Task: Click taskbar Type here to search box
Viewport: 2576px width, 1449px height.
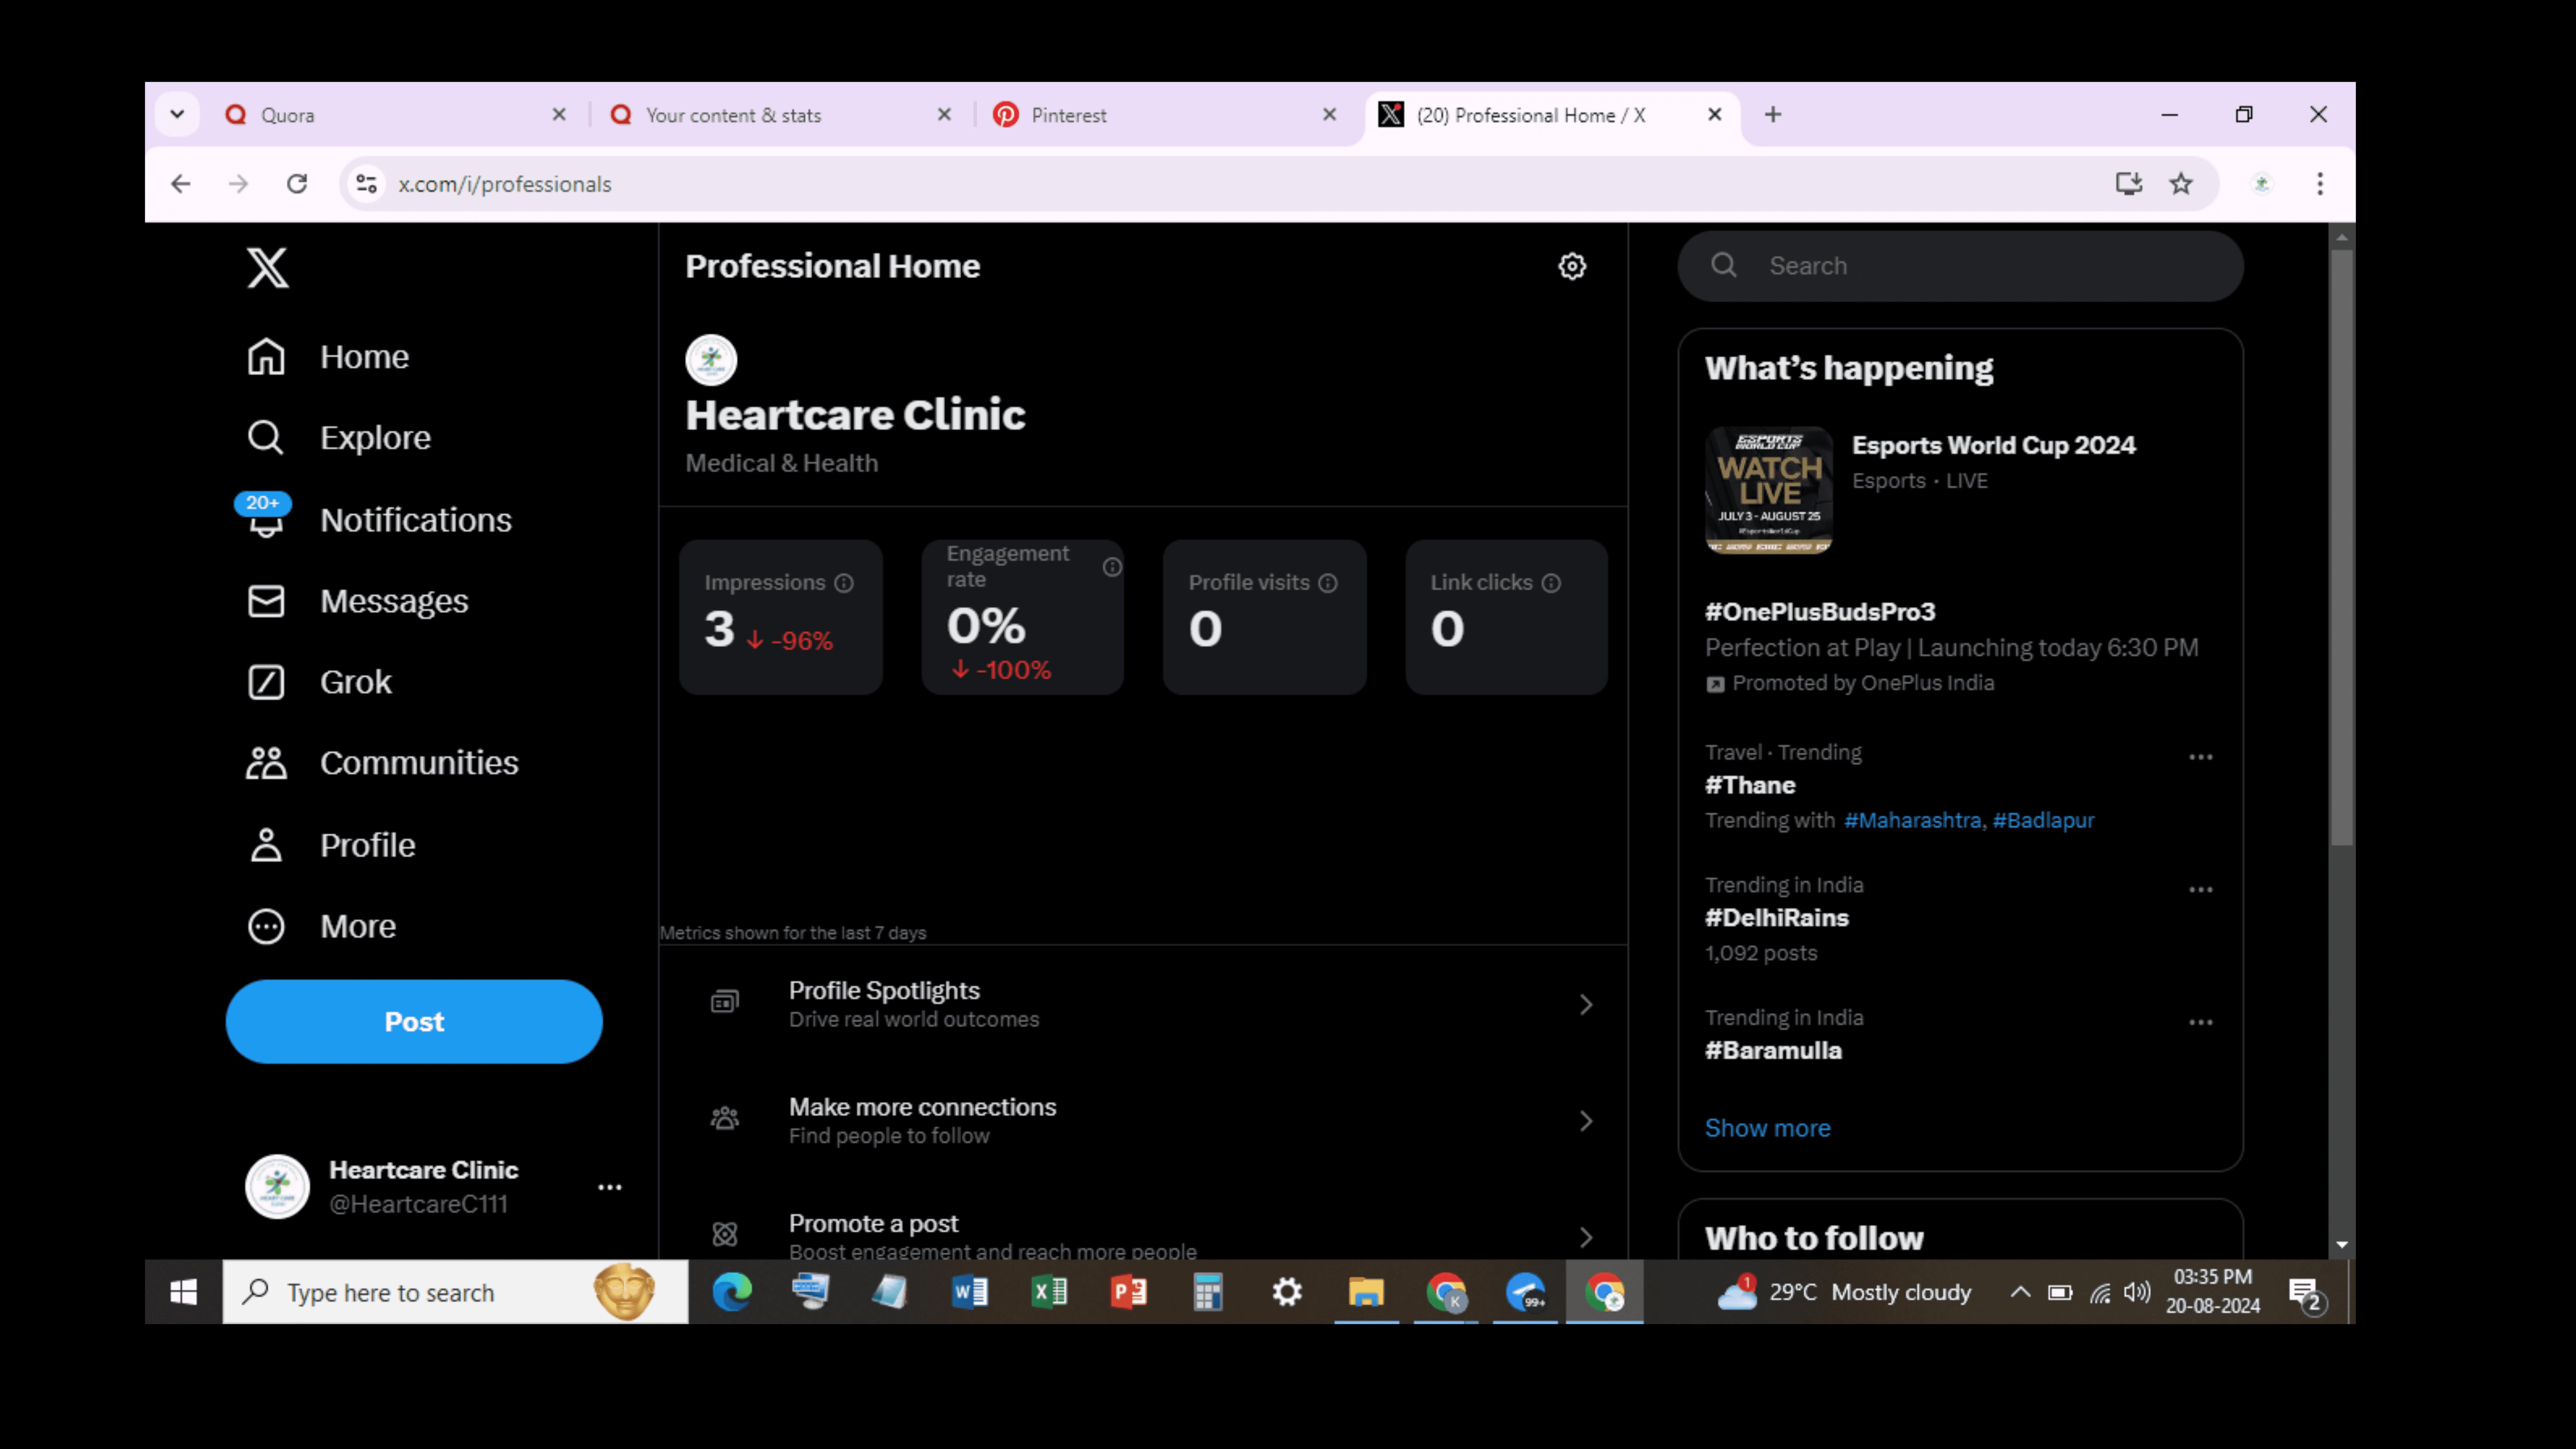Action: pos(455,1292)
